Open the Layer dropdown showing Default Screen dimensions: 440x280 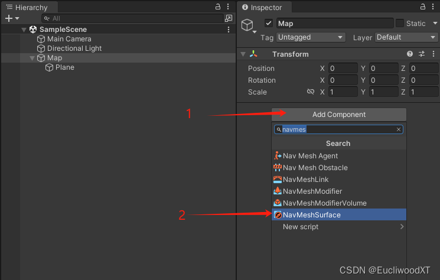coord(406,37)
